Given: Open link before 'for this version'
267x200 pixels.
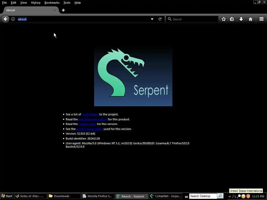Looking at the screenshot, I should click(87, 124).
